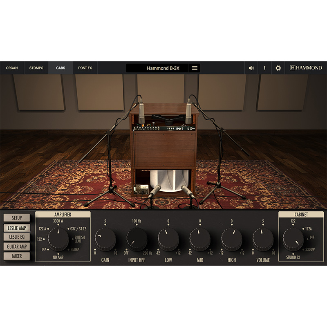This screenshot has width=327, height=327.
Task: Show the LESLIE EQ section
Action: [17, 237]
